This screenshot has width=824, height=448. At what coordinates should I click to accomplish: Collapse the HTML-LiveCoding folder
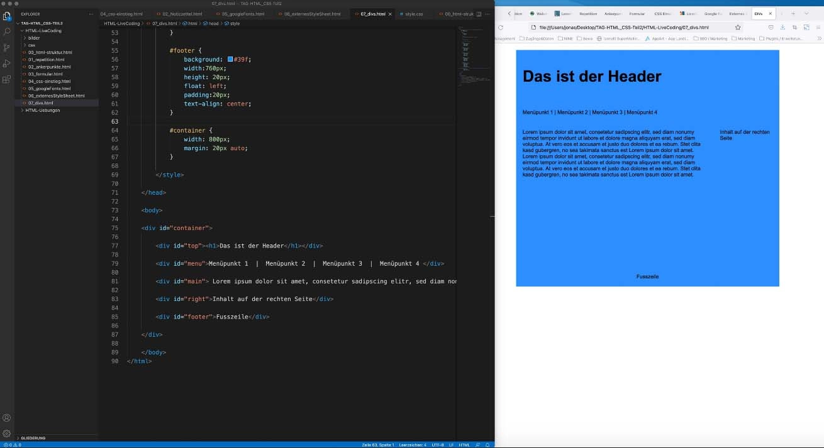[43, 30]
